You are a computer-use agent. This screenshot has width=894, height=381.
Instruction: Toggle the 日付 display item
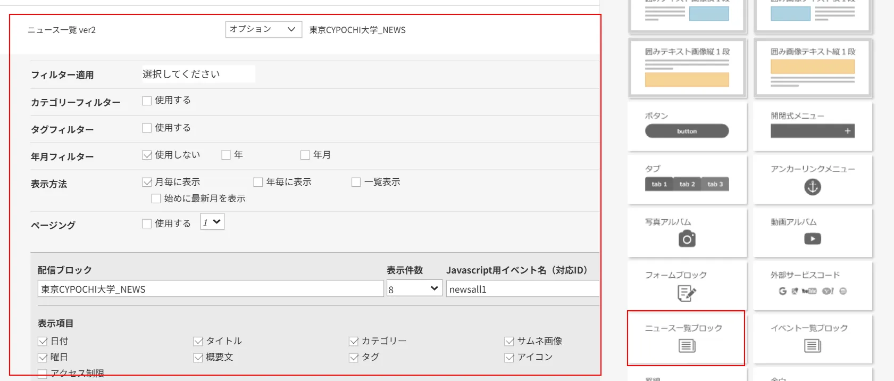[x=43, y=342]
